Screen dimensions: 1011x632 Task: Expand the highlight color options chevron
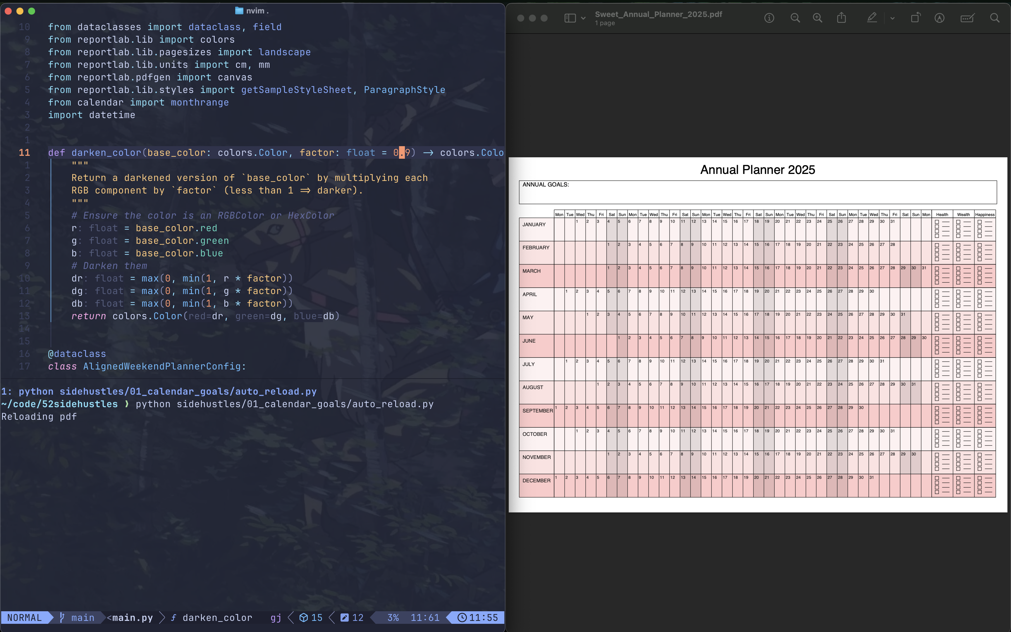point(893,18)
